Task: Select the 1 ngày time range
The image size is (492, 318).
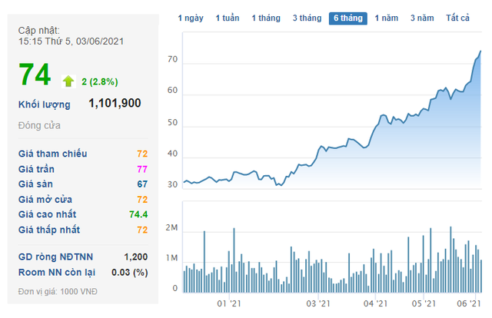Action: coord(190,18)
